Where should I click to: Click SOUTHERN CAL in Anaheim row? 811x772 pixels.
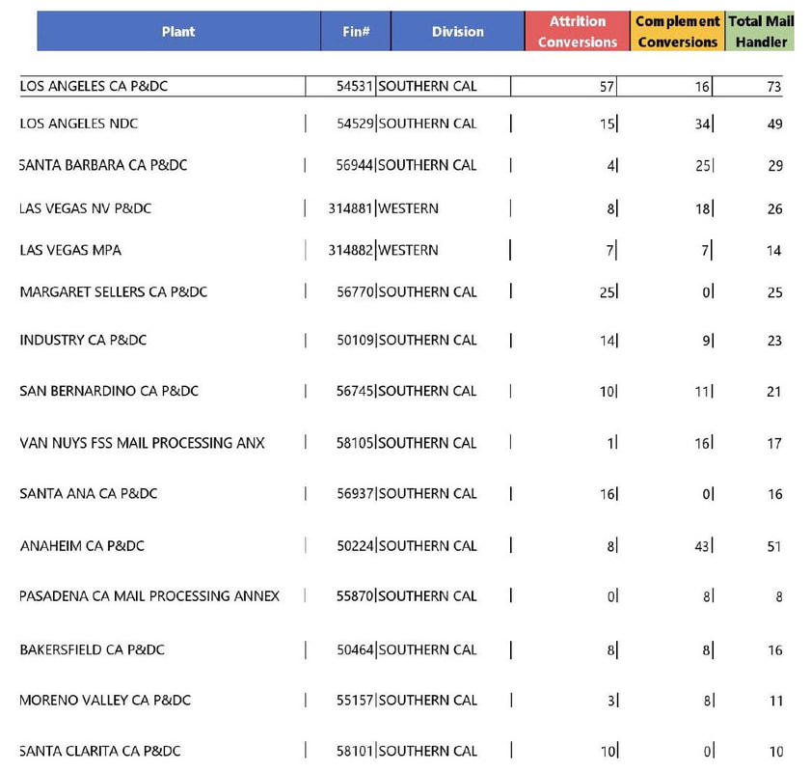(427, 546)
